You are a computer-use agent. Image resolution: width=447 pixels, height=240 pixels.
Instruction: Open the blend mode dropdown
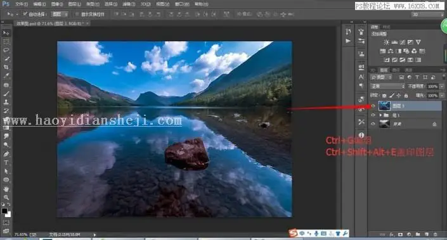[387, 86]
